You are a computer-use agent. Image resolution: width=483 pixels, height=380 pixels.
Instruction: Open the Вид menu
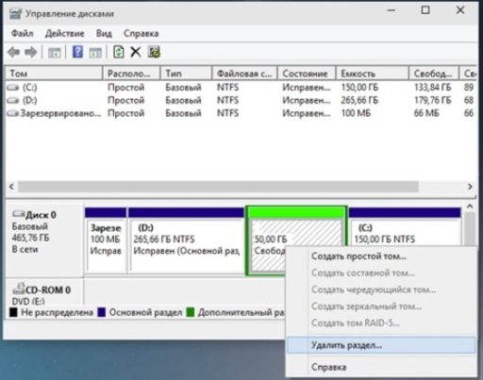pyautogui.click(x=104, y=33)
